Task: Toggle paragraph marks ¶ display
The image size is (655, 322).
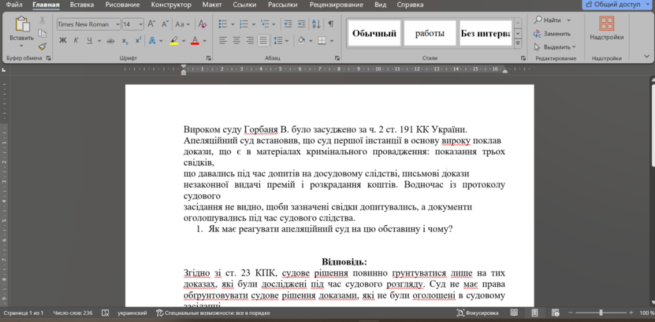Action: (x=331, y=24)
